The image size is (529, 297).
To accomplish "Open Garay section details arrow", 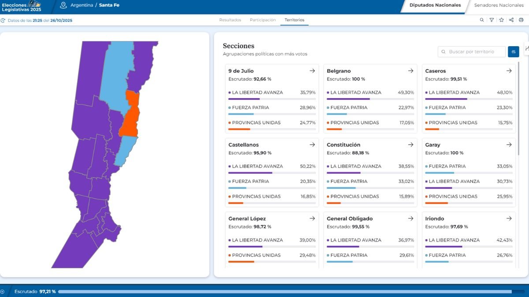I will point(509,145).
